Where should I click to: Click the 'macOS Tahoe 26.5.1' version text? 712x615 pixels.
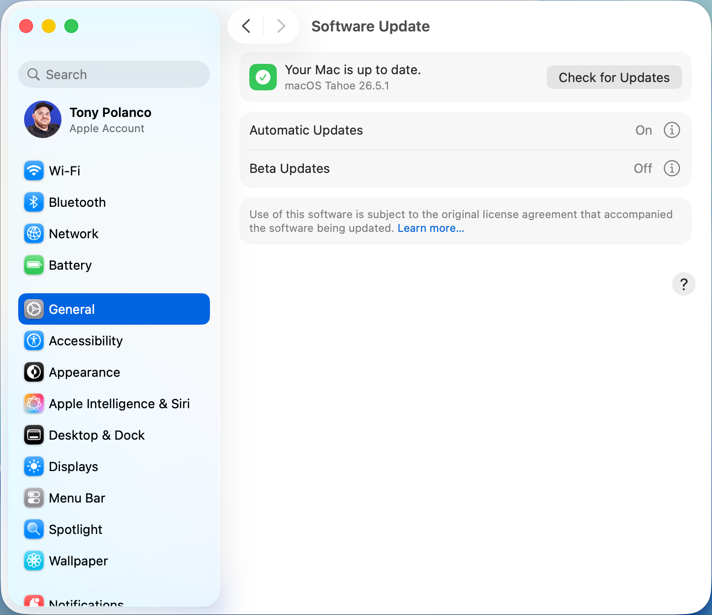coord(337,85)
